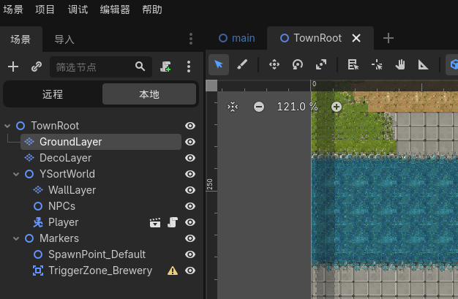Toggle visibility of TownRoot
The width and height of the screenshot is (458, 299).
click(190, 126)
